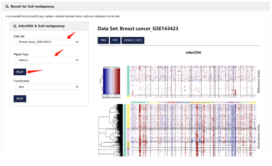Click the References (Cells) heatmap panel
Image resolution: width=272 pixels, height=166 pixels.
pos(194,81)
